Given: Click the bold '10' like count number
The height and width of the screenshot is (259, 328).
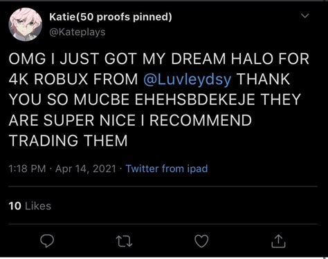Looking at the screenshot, I should [15, 206].
